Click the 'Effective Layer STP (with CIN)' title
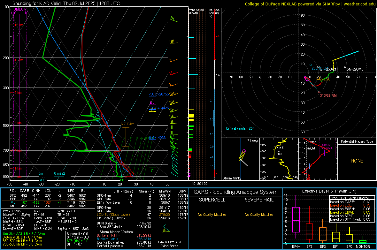 pyautogui.click(x=329, y=191)
